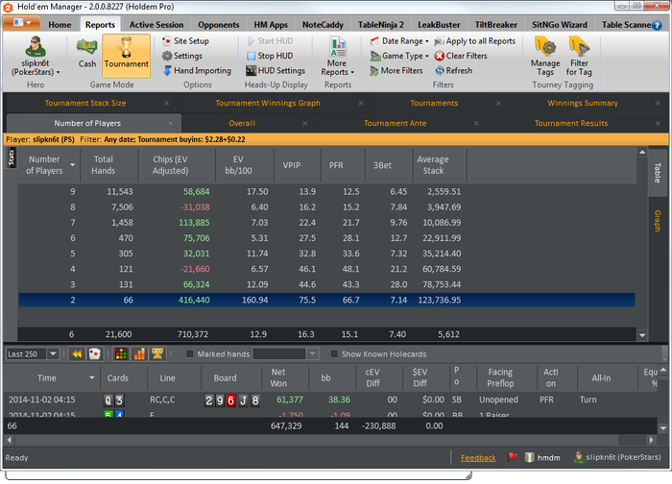Click horizontal scrollbar left arrow
Image resolution: width=672 pixels, height=484 pixels.
click(10, 440)
